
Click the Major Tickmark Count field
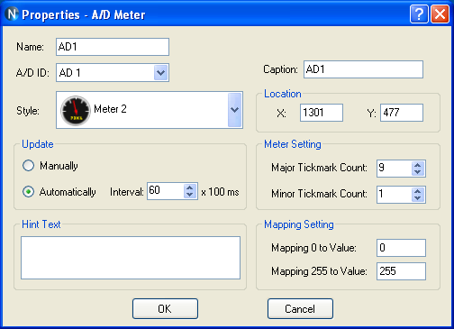click(395, 169)
